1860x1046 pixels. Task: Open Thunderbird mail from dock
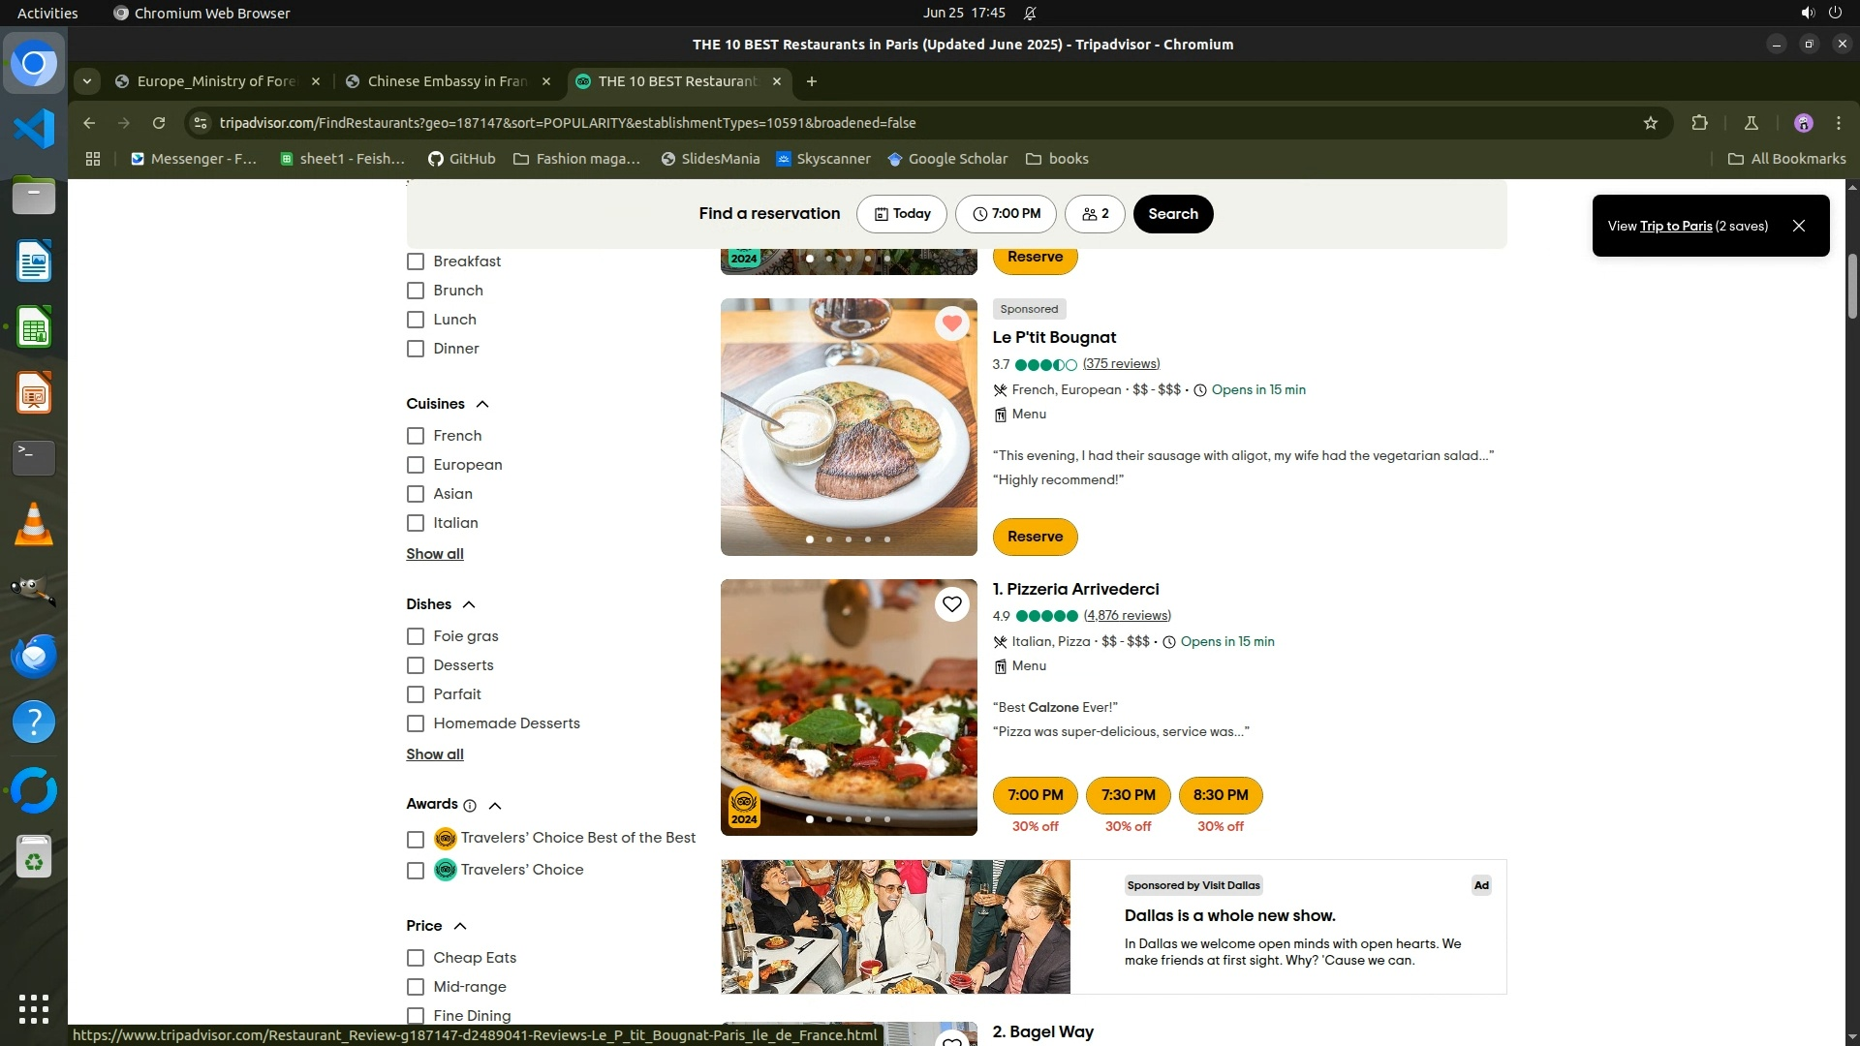click(34, 656)
